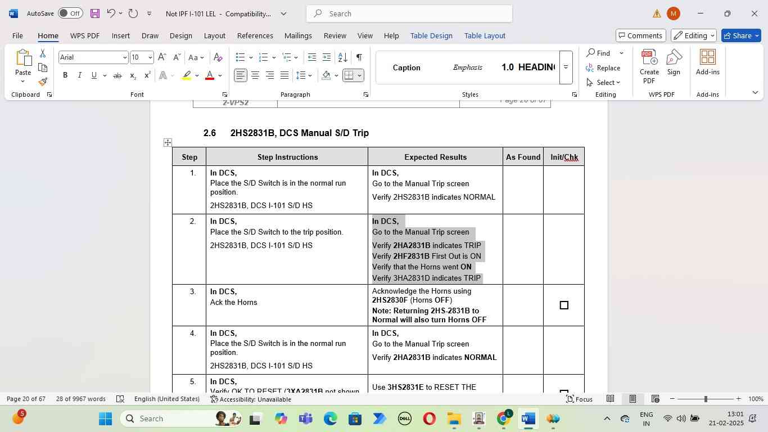Toggle Italic formatting
768x432 pixels.
(79, 75)
